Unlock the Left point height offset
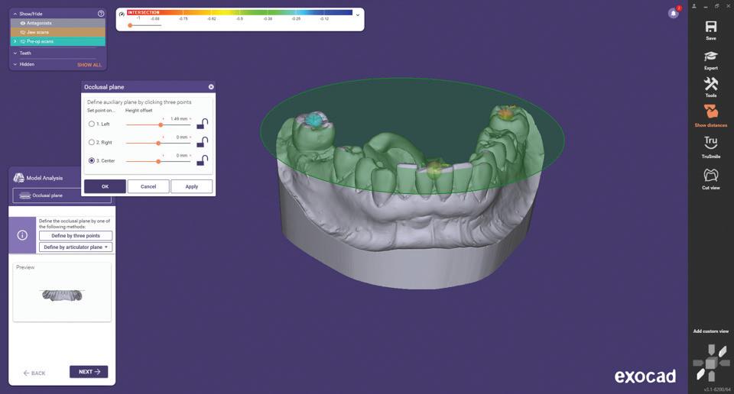This screenshot has height=394, width=734. [x=202, y=124]
